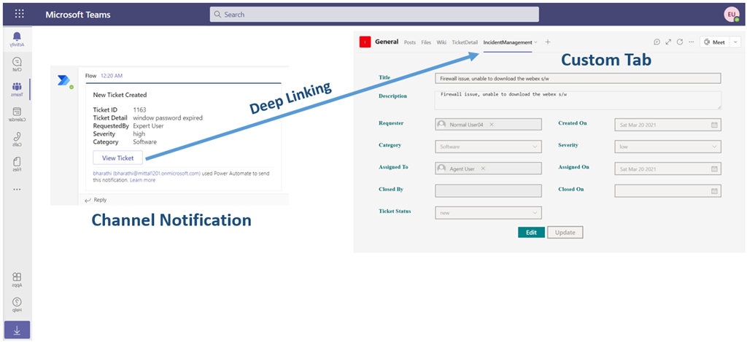This screenshot has width=747, height=342.
Task: Click the Update button
Action: pyautogui.click(x=565, y=233)
